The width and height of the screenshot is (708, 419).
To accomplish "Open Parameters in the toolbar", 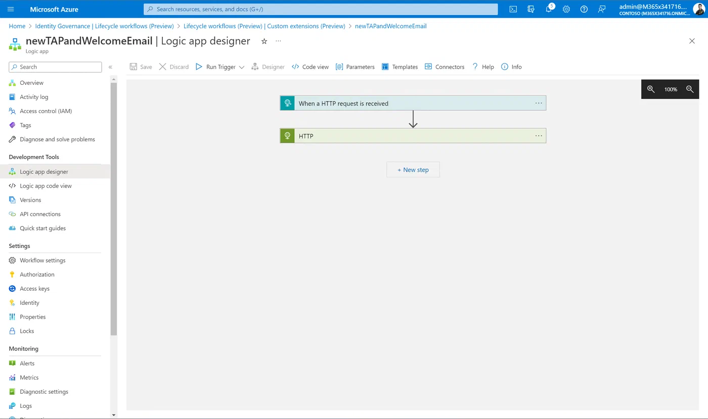I will tap(355, 67).
